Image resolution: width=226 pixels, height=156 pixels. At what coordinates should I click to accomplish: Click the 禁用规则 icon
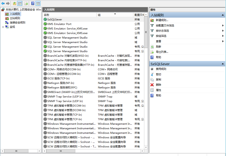[152, 69]
